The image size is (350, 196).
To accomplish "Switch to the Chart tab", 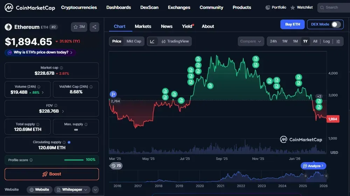I will pos(119,27).
